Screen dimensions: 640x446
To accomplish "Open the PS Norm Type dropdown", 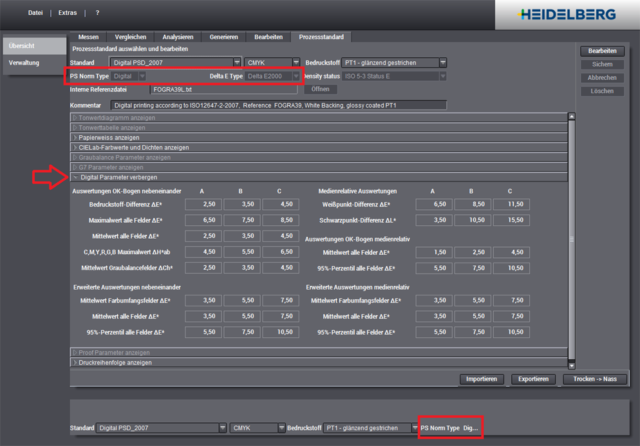I will click(x=128, y=76).
